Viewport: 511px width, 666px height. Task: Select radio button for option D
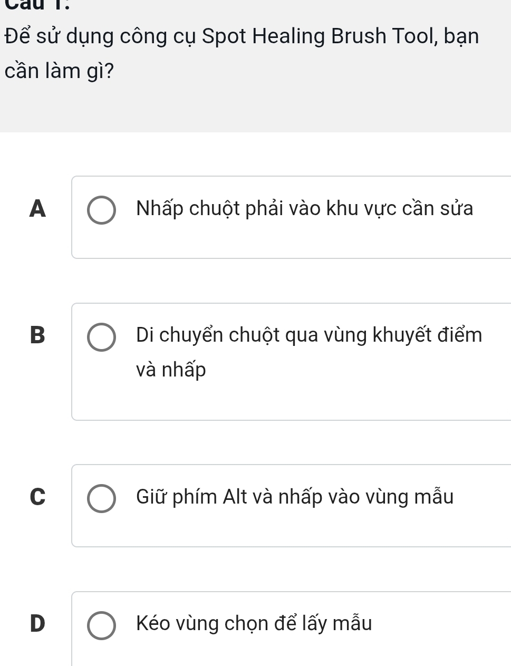coord(101,625)
